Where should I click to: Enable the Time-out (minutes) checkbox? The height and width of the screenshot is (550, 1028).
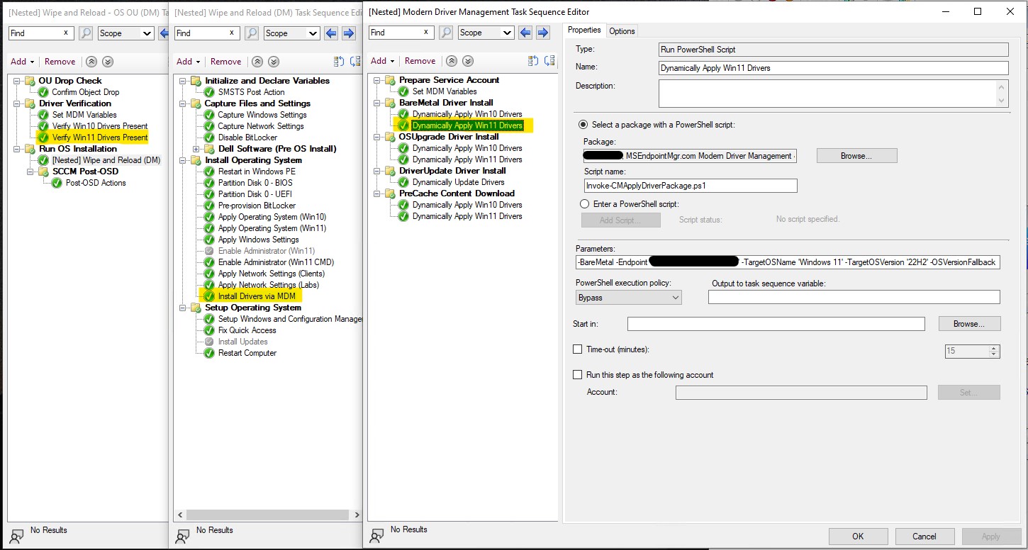coord(578,349)
